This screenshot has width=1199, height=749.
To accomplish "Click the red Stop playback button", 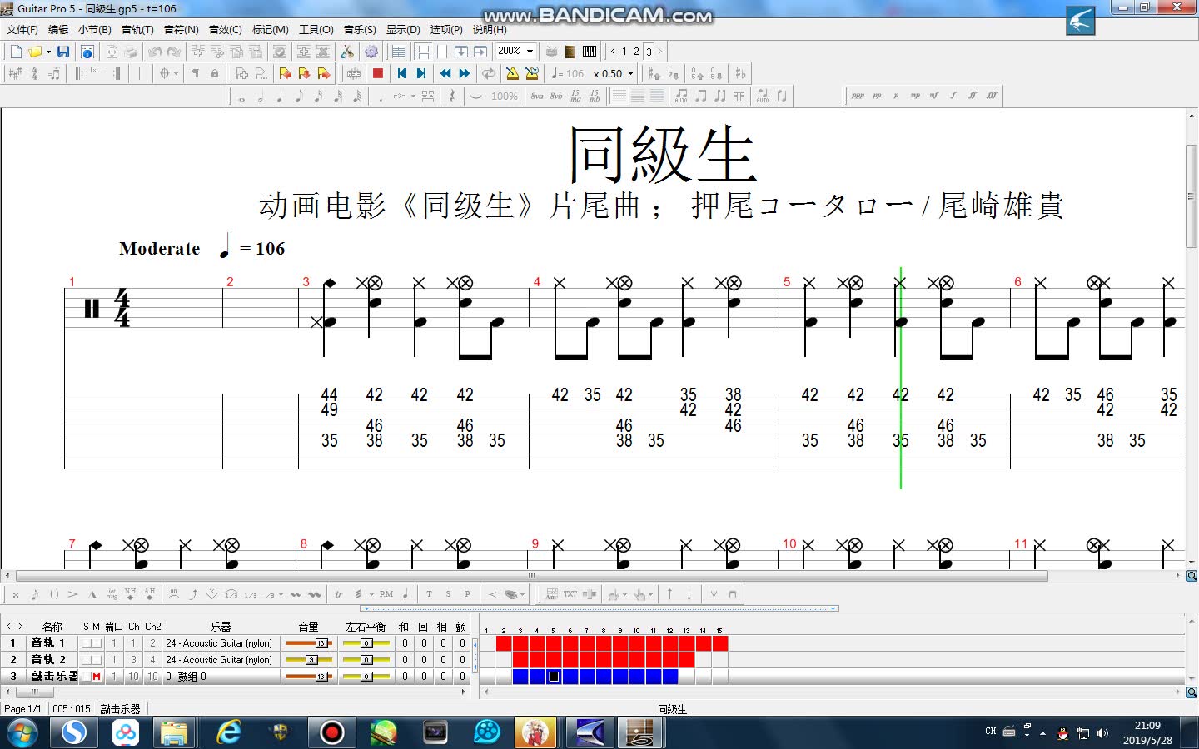I will tap(378, 73).
